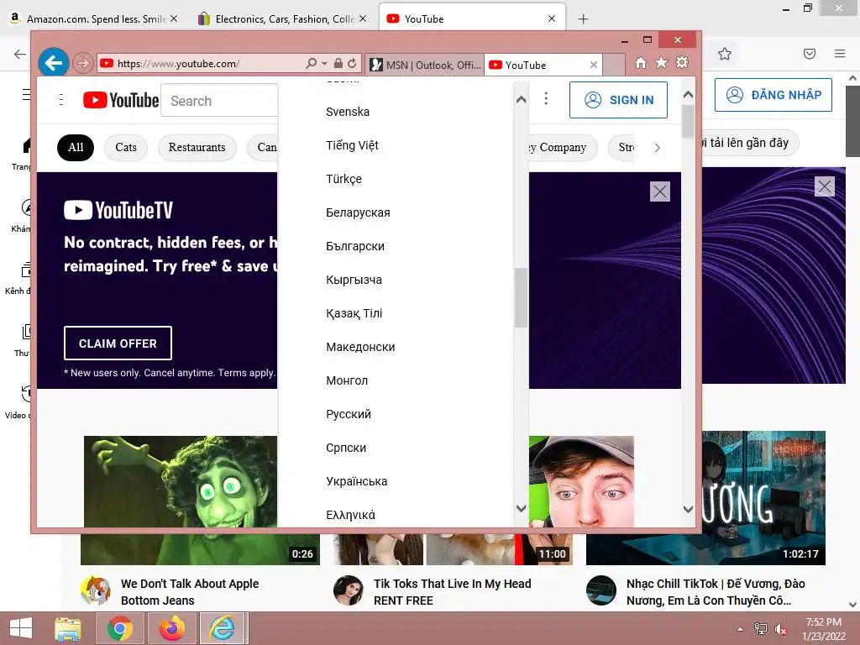The height and width of the screenshot is (645, 860).
Task: Open Firefox Pocket save icon
Action: (x=810, y=54)
